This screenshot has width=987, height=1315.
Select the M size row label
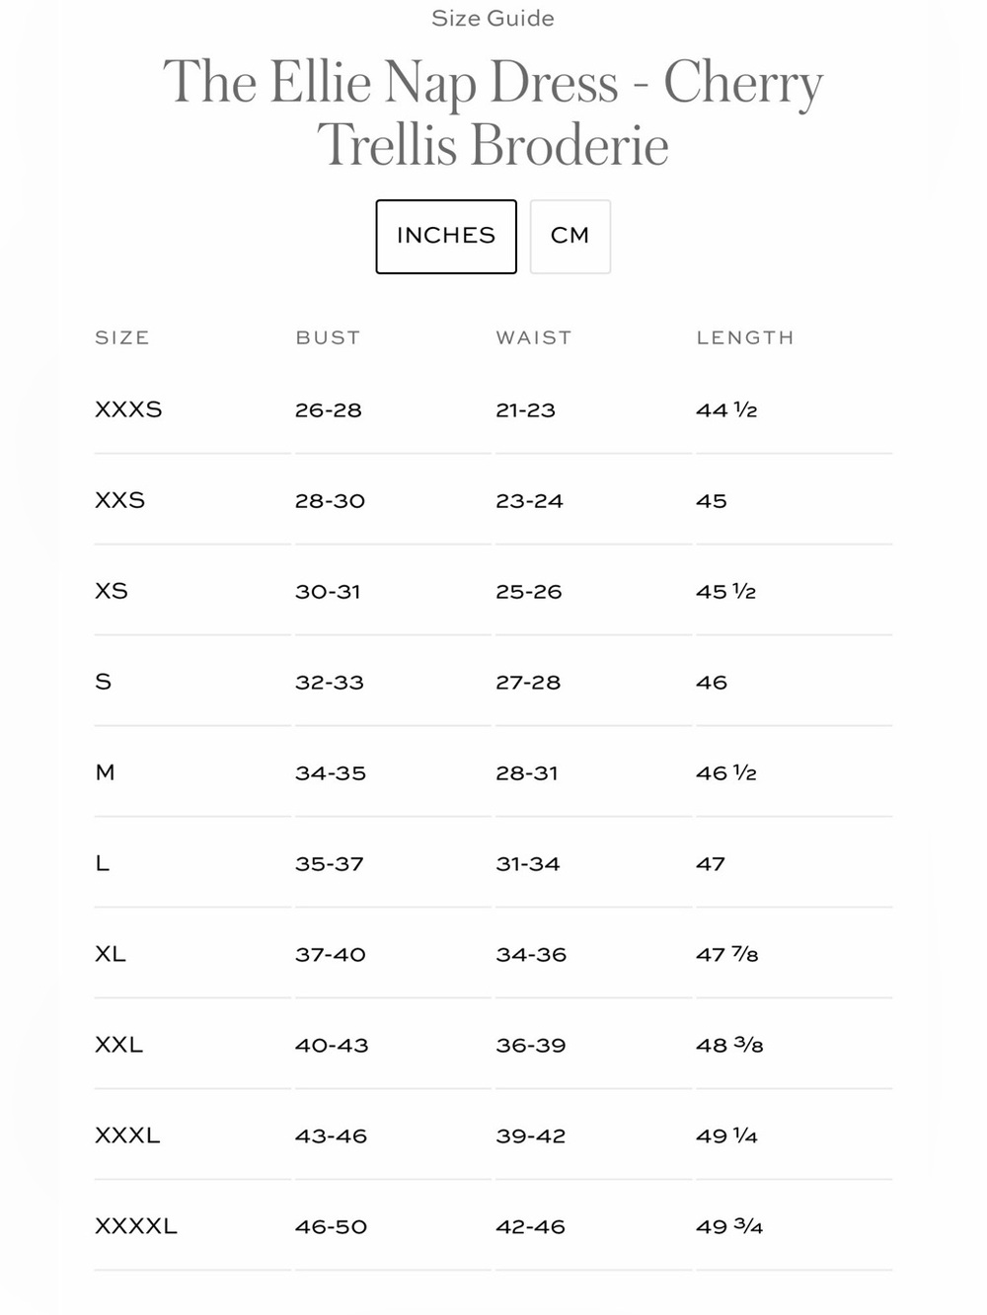[x=105, y=772]
